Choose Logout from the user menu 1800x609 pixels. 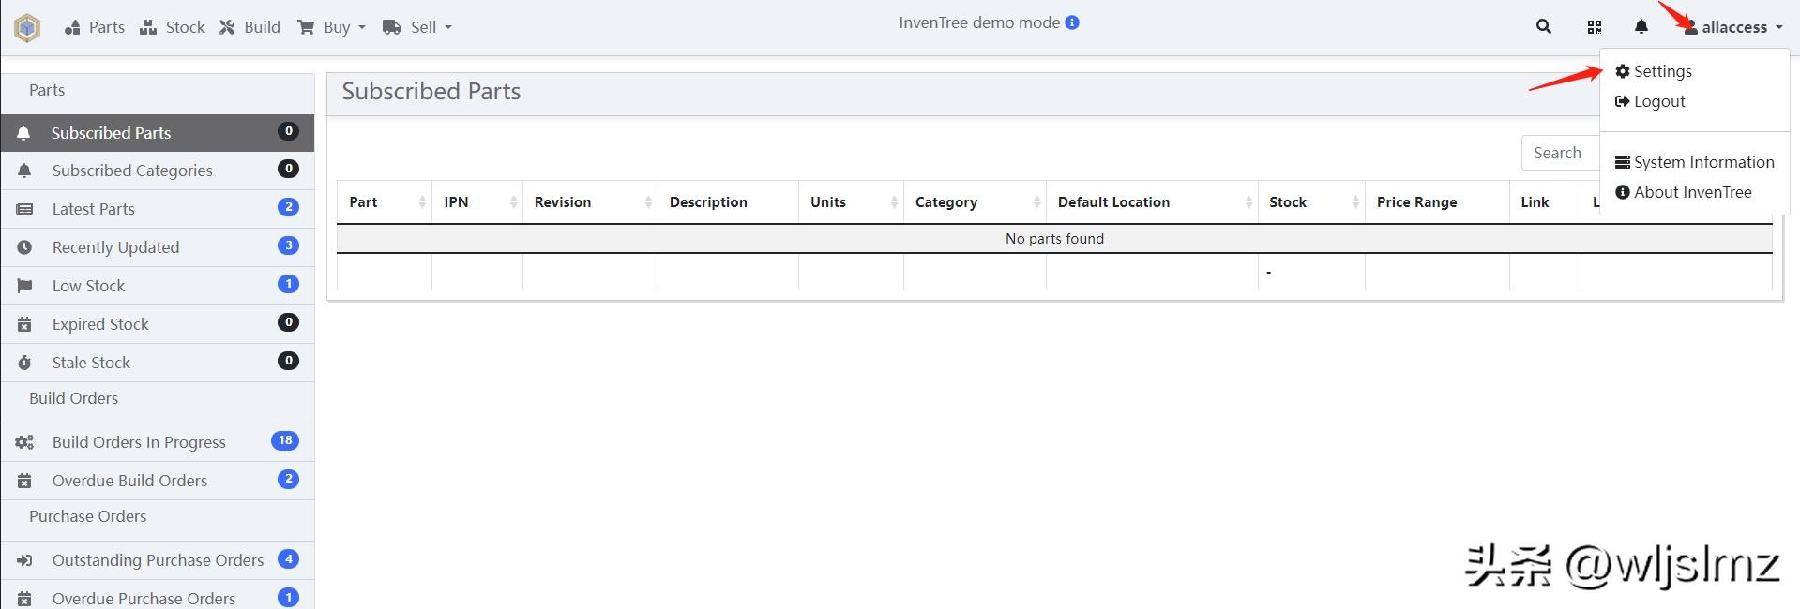click(1658, 101)
